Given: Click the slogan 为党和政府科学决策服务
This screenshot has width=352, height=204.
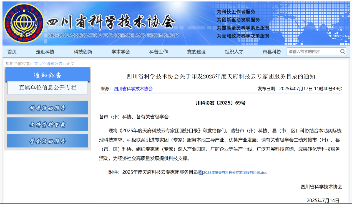Looking at the screenshot, I should [243, 36].
